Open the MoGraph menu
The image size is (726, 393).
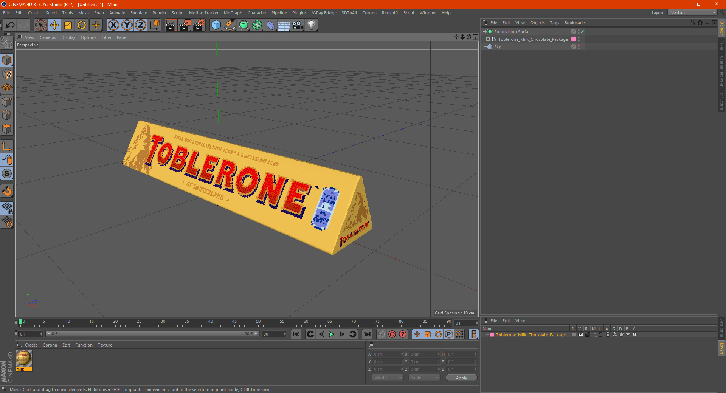pyautogui.click(x=233, y=13)
